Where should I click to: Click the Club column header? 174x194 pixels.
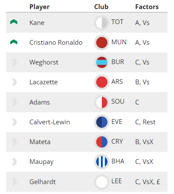pos(101,7)
